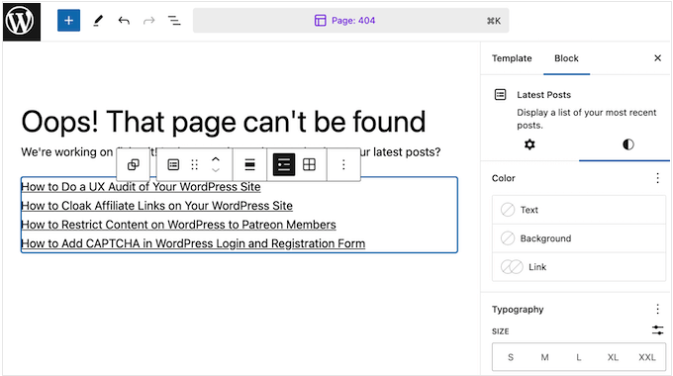Close the settings sidebar

[657, 58]
